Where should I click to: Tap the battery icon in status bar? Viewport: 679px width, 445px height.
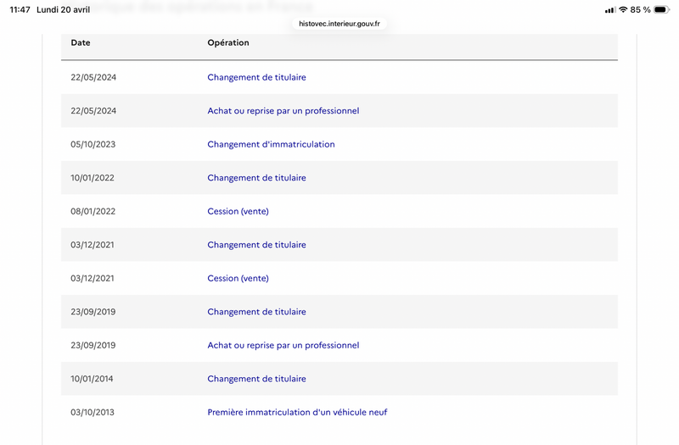(661, 9)
